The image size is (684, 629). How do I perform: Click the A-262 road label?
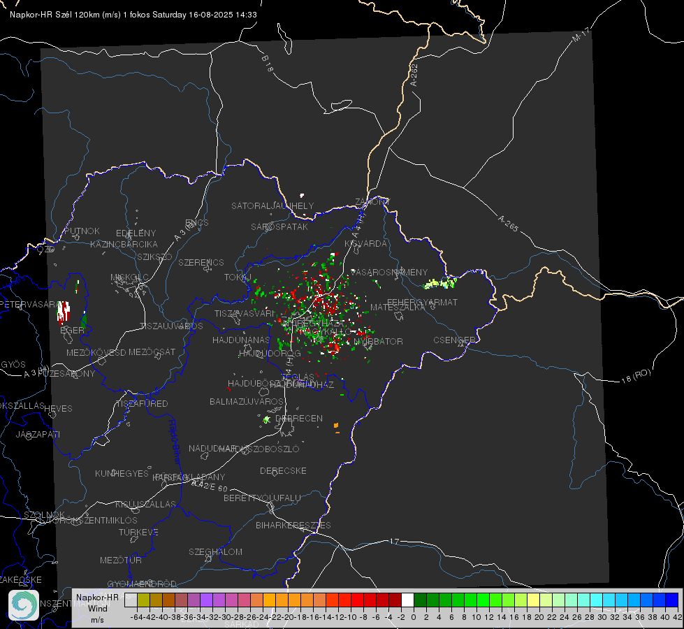[414, 75]
